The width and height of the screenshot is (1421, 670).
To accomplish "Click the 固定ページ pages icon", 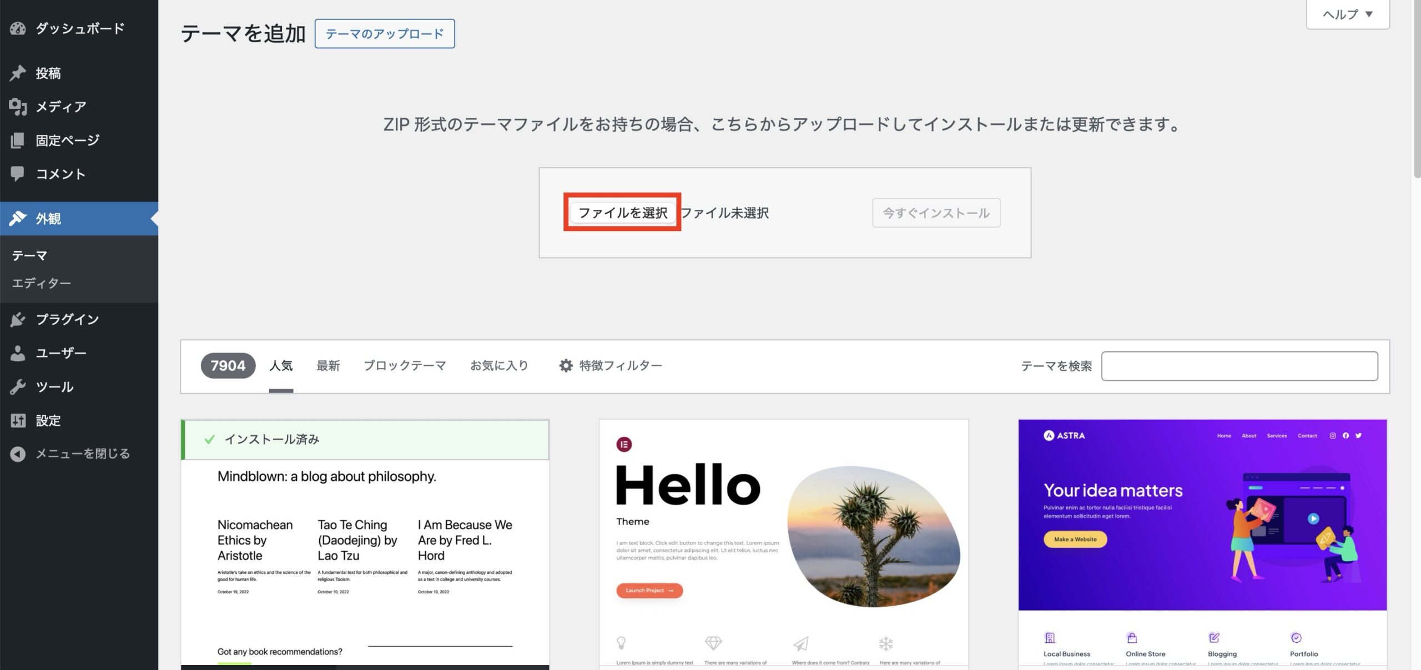I will pyautogui.click(x=18, y=140).
